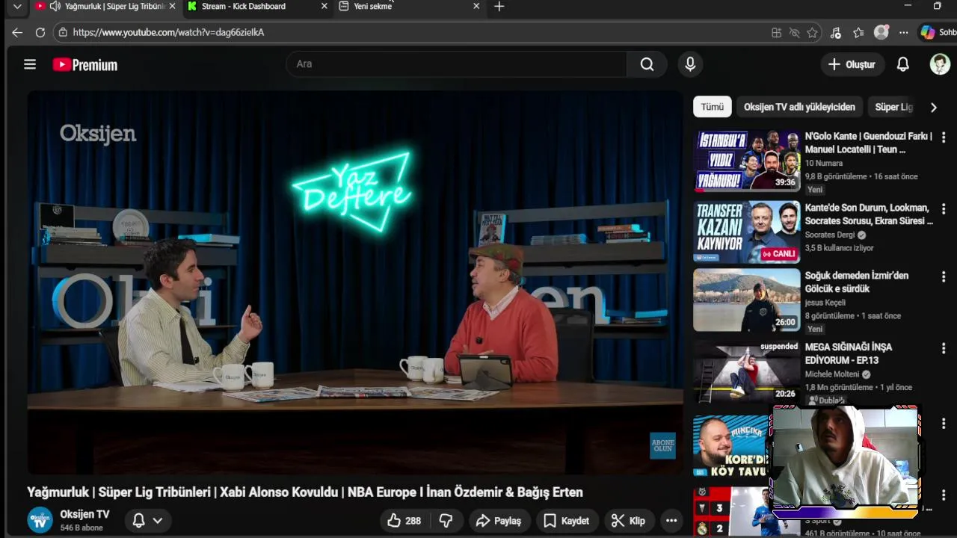
Task: Open the account avatar menu
Action: 940,64
